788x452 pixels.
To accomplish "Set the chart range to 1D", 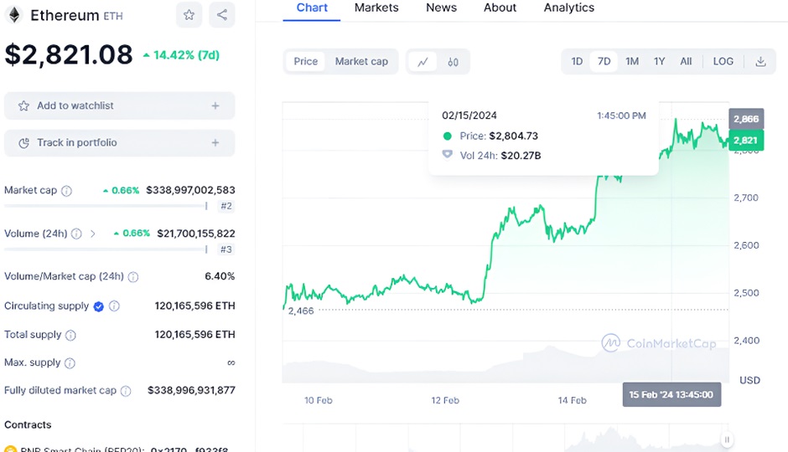I will (577, 61).
